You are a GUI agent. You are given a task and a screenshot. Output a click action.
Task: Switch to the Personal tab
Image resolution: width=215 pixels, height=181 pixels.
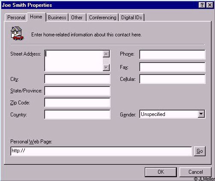pos(16,18)
